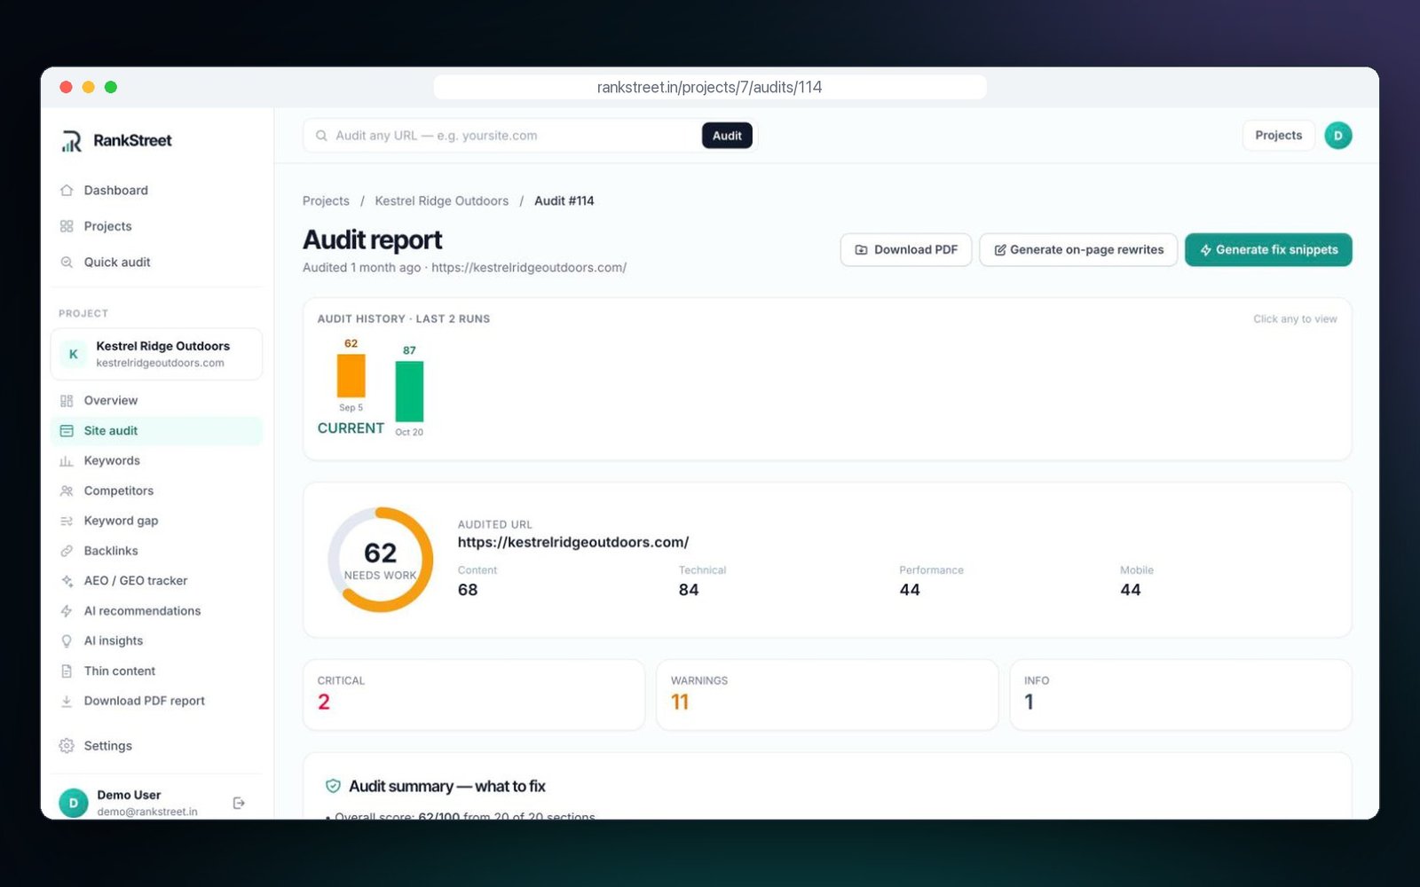The height and width of the screenshot is (887, 1420).
Task: Click the audited URL https://kestrelridgeoutdoors.com/ heading
Action: coord(573,542)
